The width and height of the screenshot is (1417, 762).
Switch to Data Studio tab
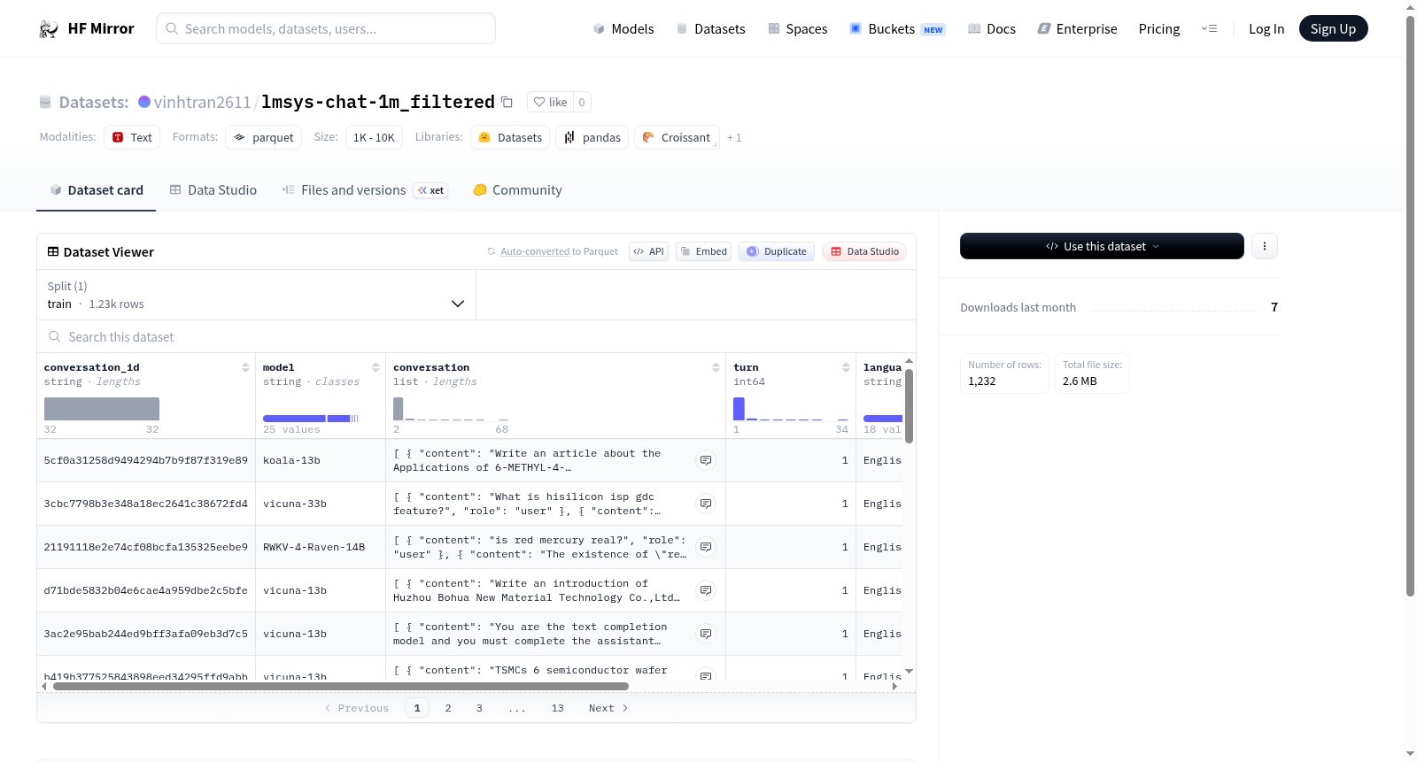coord(213,190)
